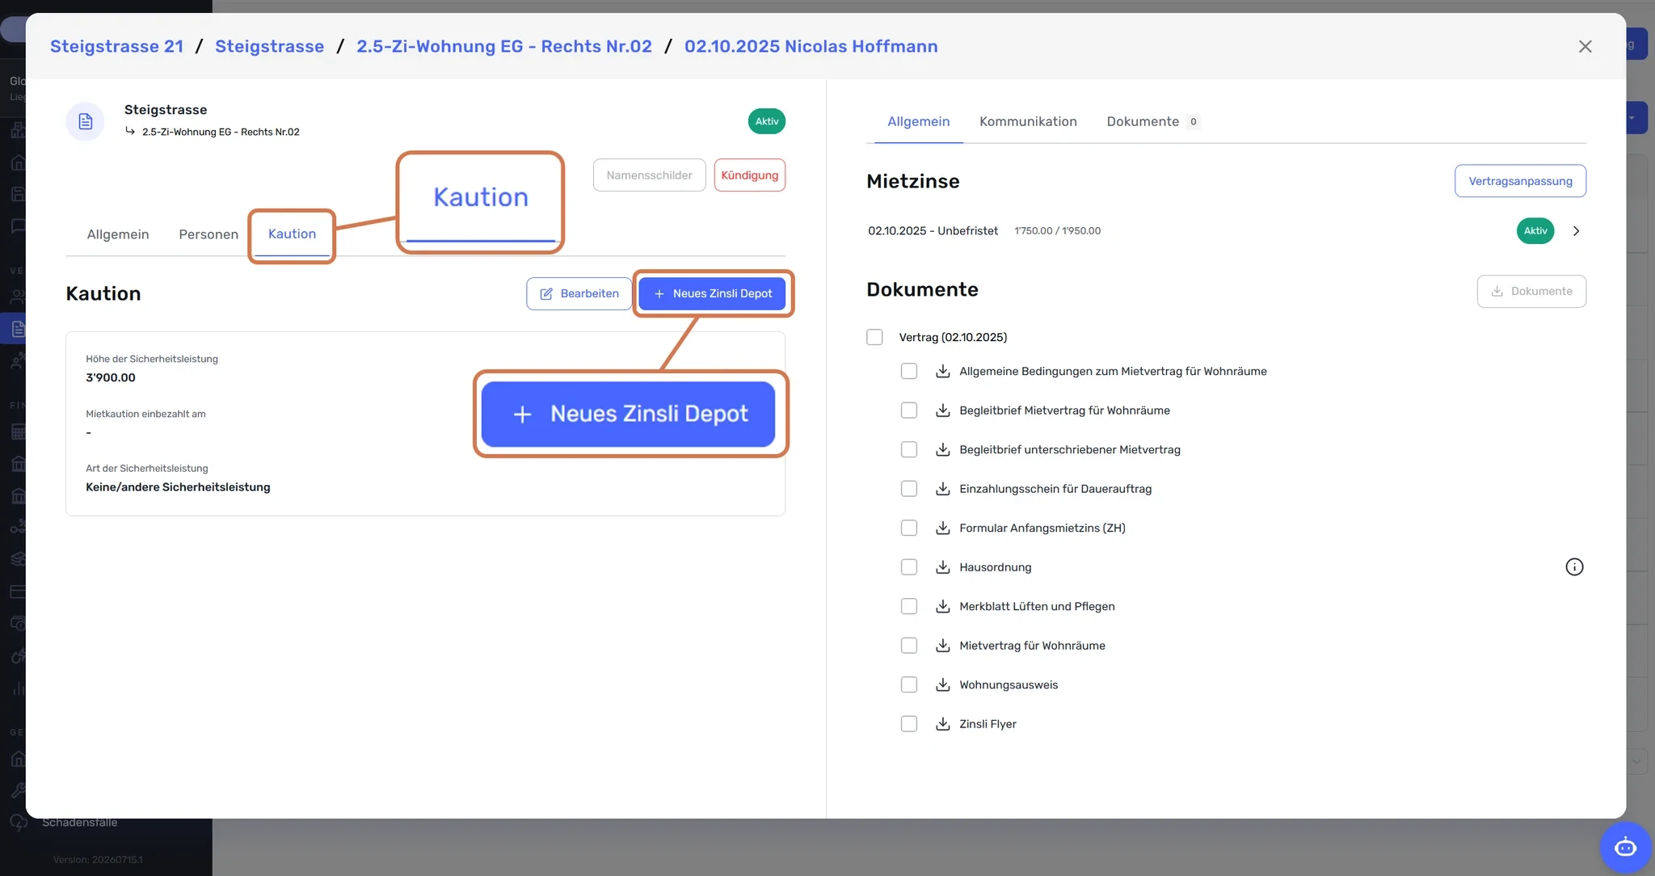Image resolution: width=1655 pixels, height=876 pixels.
Task: Click 'Keine/andere Sicherheitsleistung' text
Action: point(178,487)
